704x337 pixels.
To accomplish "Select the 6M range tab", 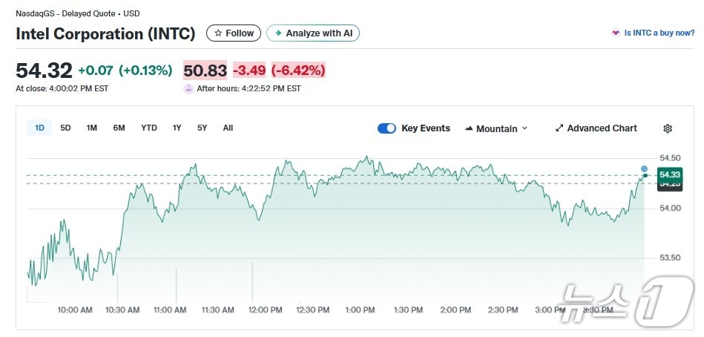I will 119,128.
